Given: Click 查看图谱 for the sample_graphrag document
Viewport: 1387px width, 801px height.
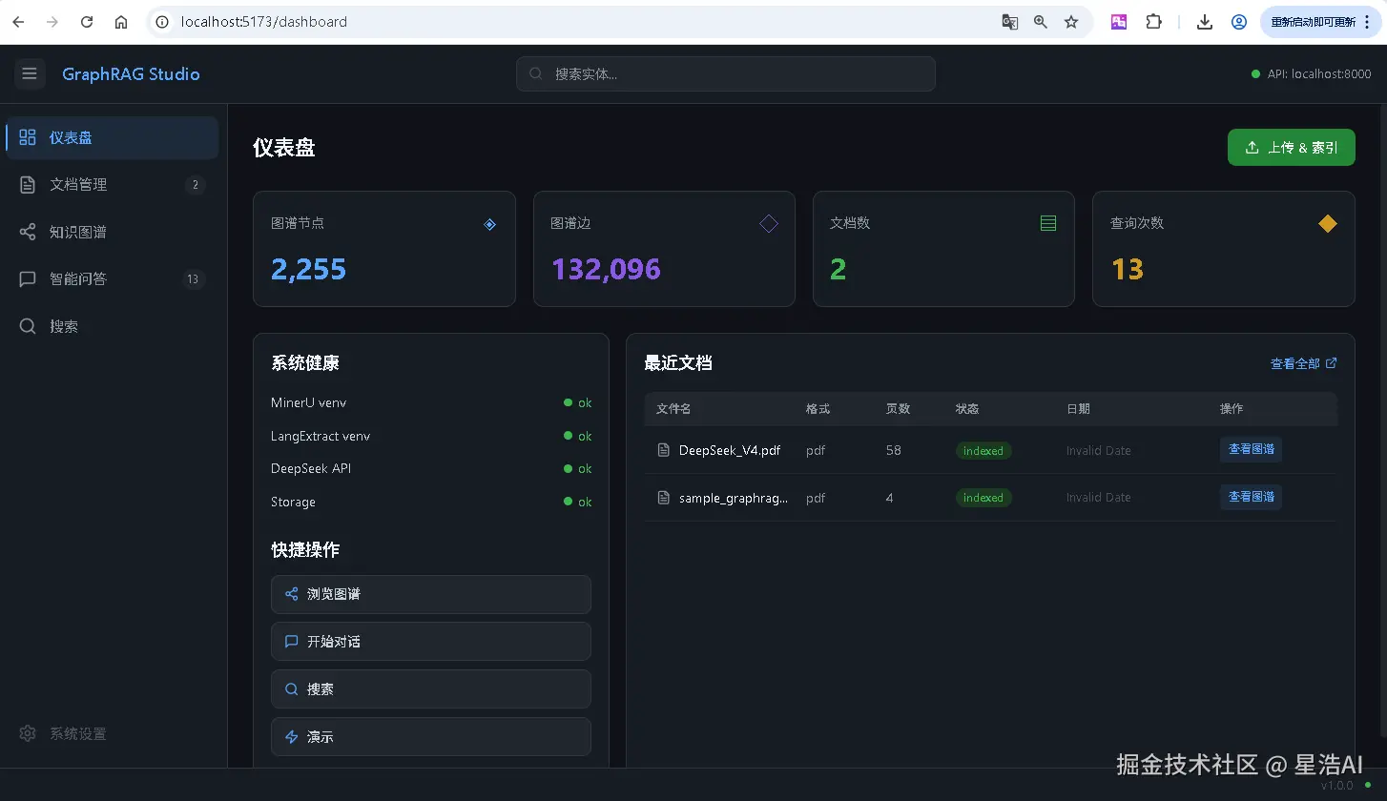Looking at the screenshot, I should (x=1250, y=497).
